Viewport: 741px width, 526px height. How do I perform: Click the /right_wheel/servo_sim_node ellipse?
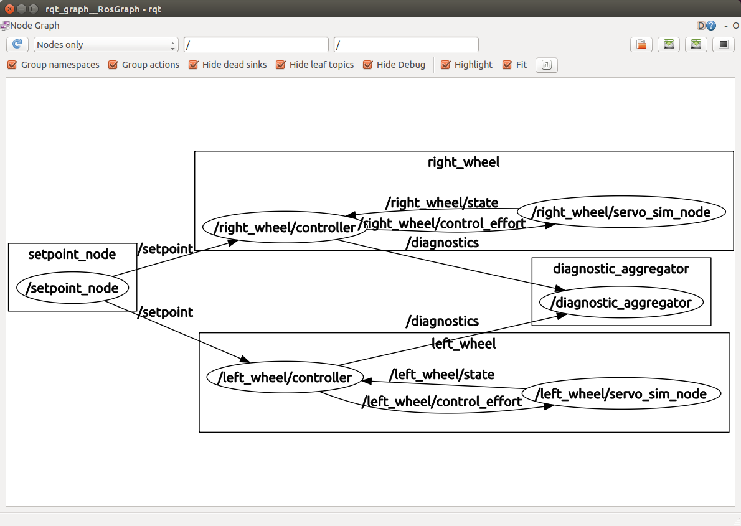[621, 212]
